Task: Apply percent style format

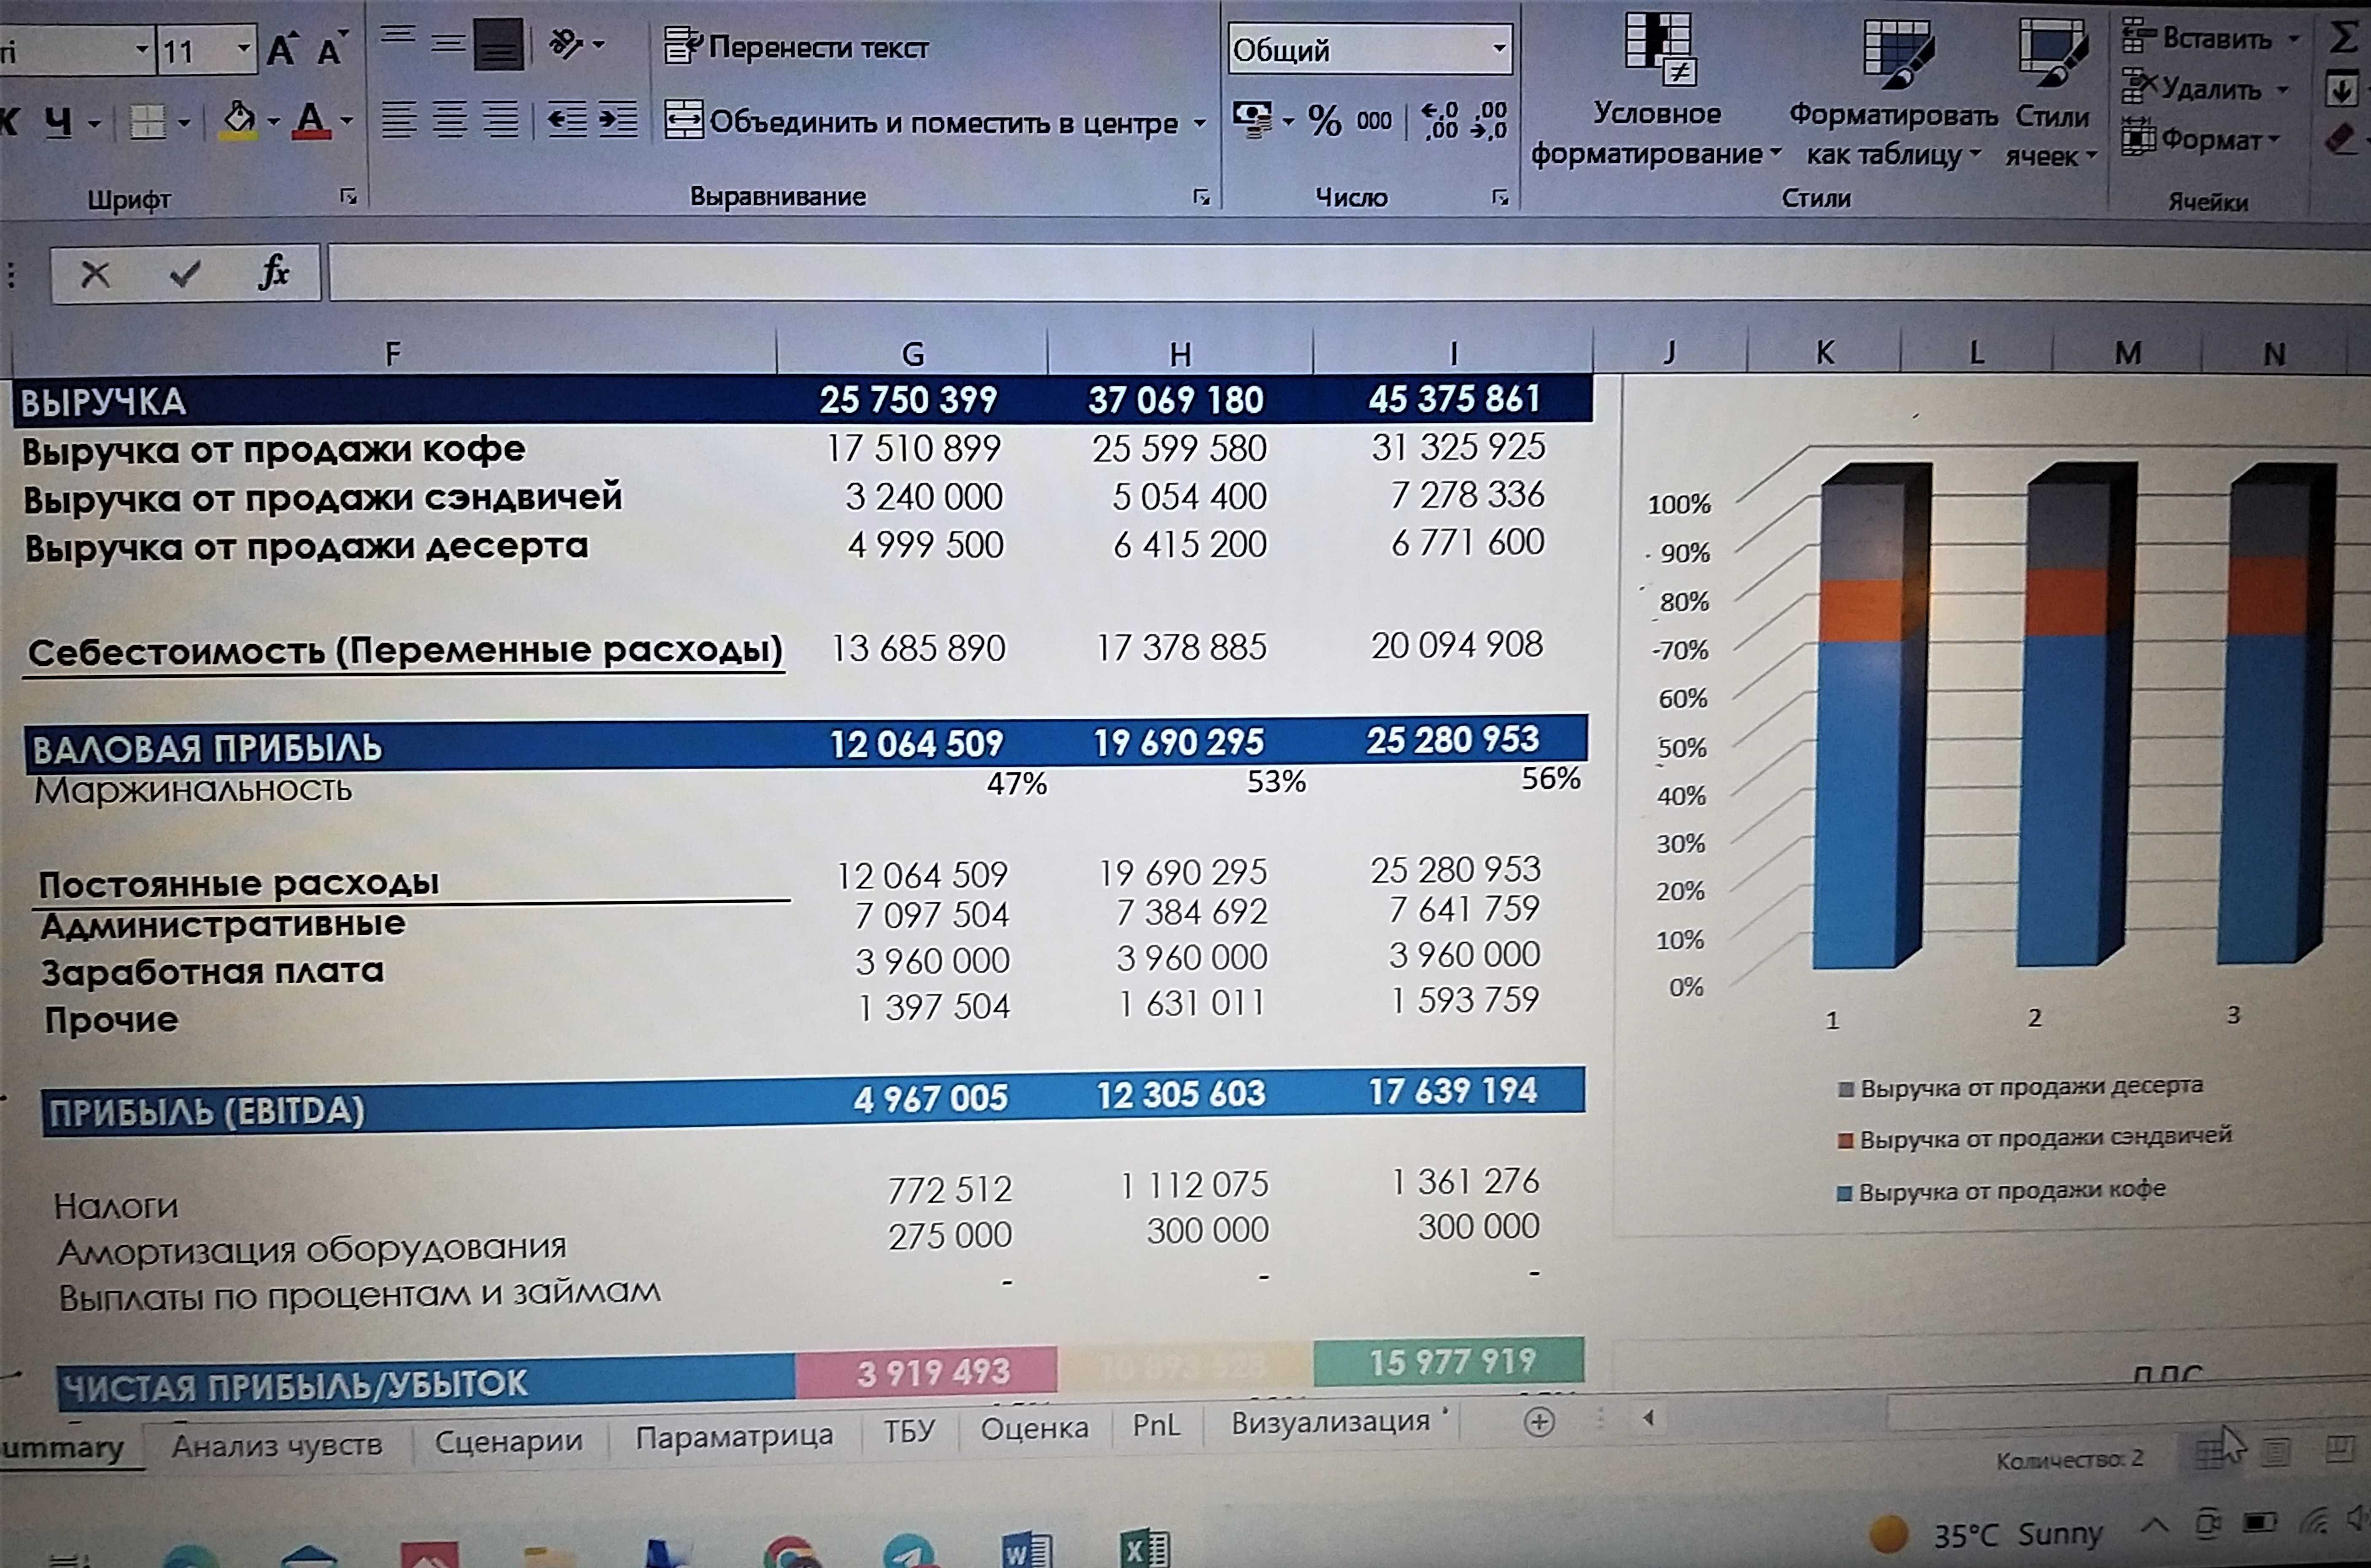Action: click(1325, 122)
